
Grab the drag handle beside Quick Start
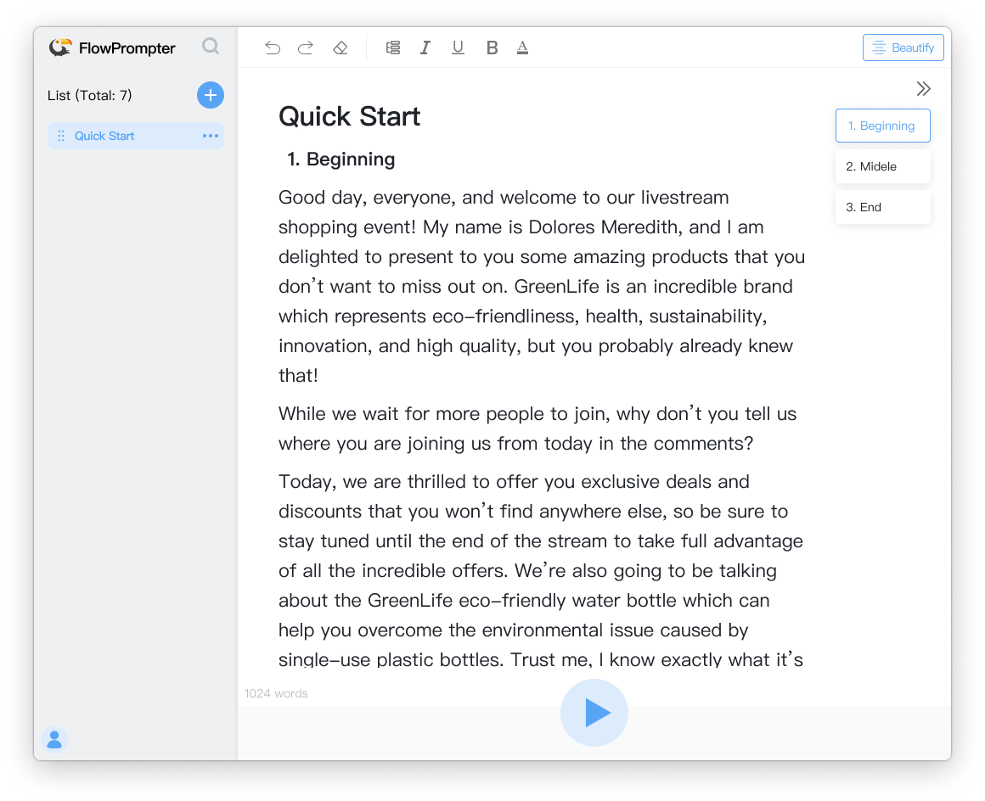point(60,136)
